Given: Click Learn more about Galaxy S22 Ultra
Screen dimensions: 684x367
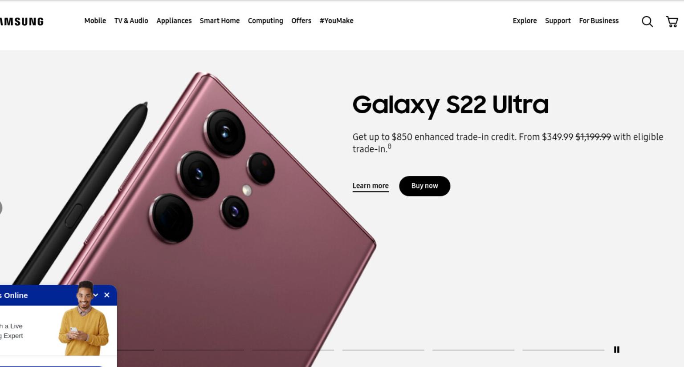Looking at the screenshot, I should [370, 186].
